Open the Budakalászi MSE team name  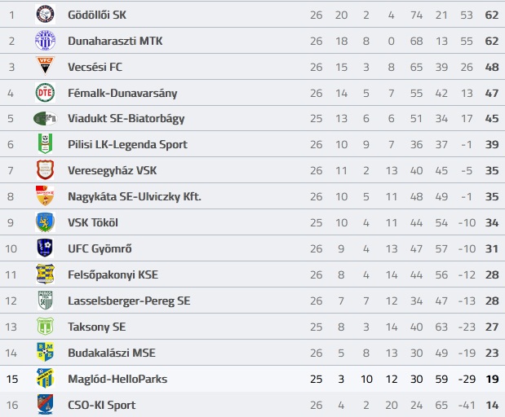112,353
